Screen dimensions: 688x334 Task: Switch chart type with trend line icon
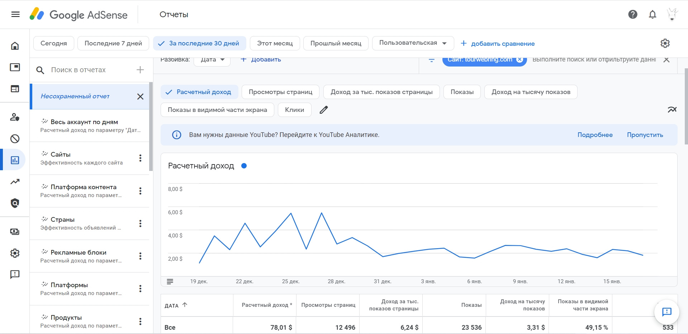[x=672, y=110]
